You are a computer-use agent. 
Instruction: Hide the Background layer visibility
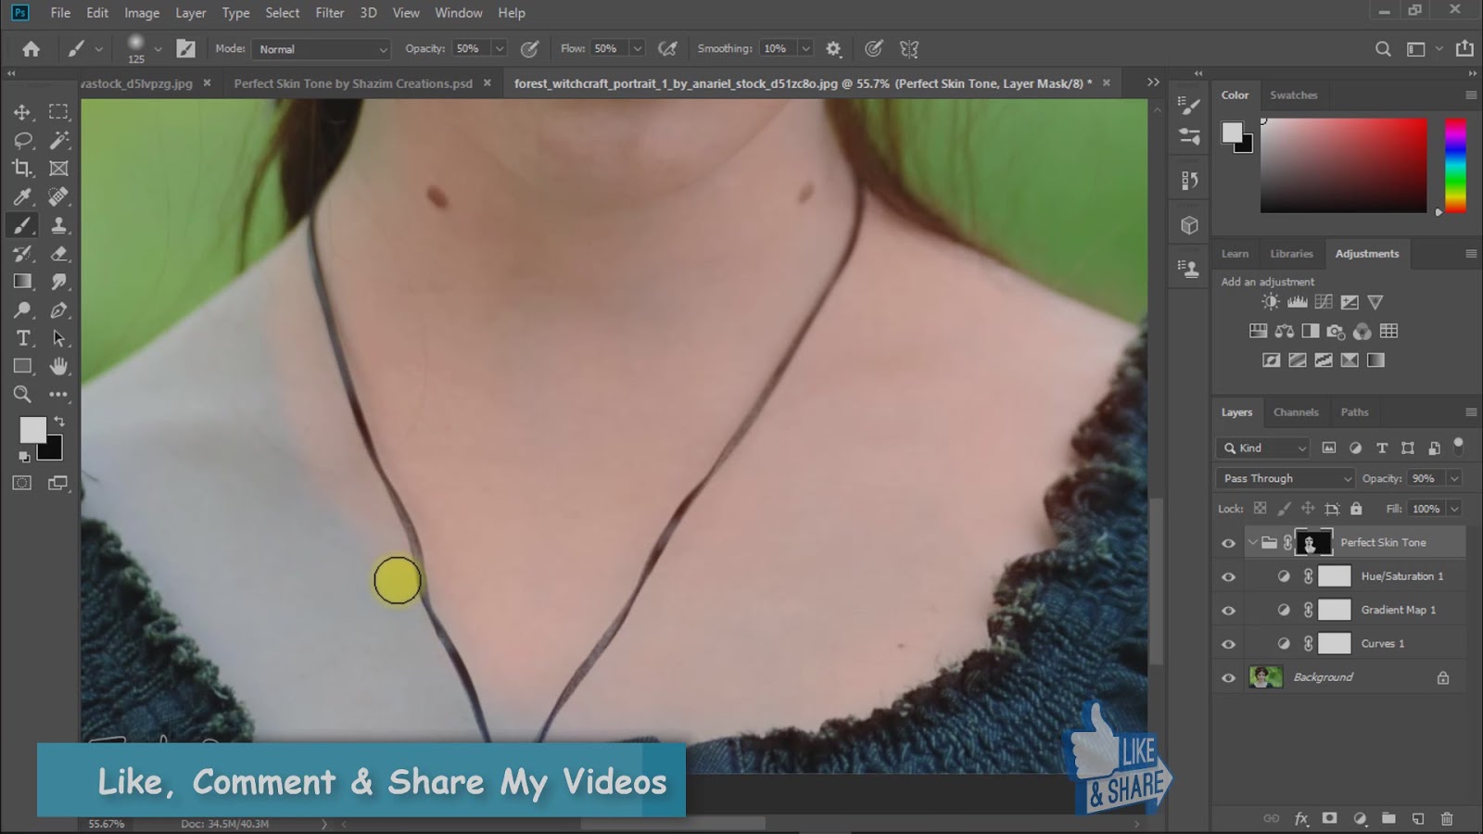(x=1227, y=676)
